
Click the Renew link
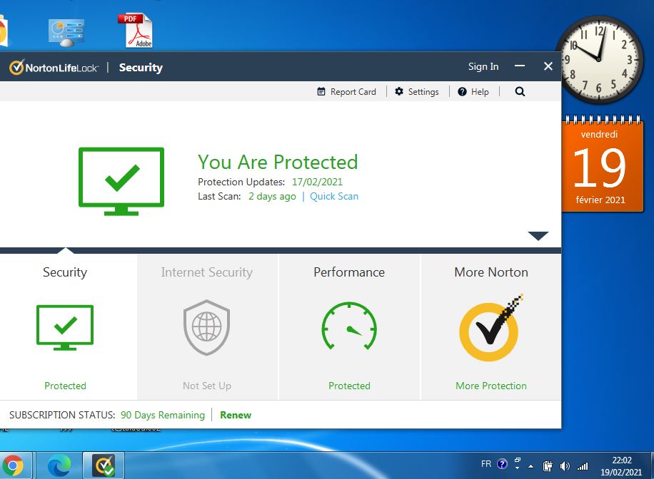click(x=236, y=415)
